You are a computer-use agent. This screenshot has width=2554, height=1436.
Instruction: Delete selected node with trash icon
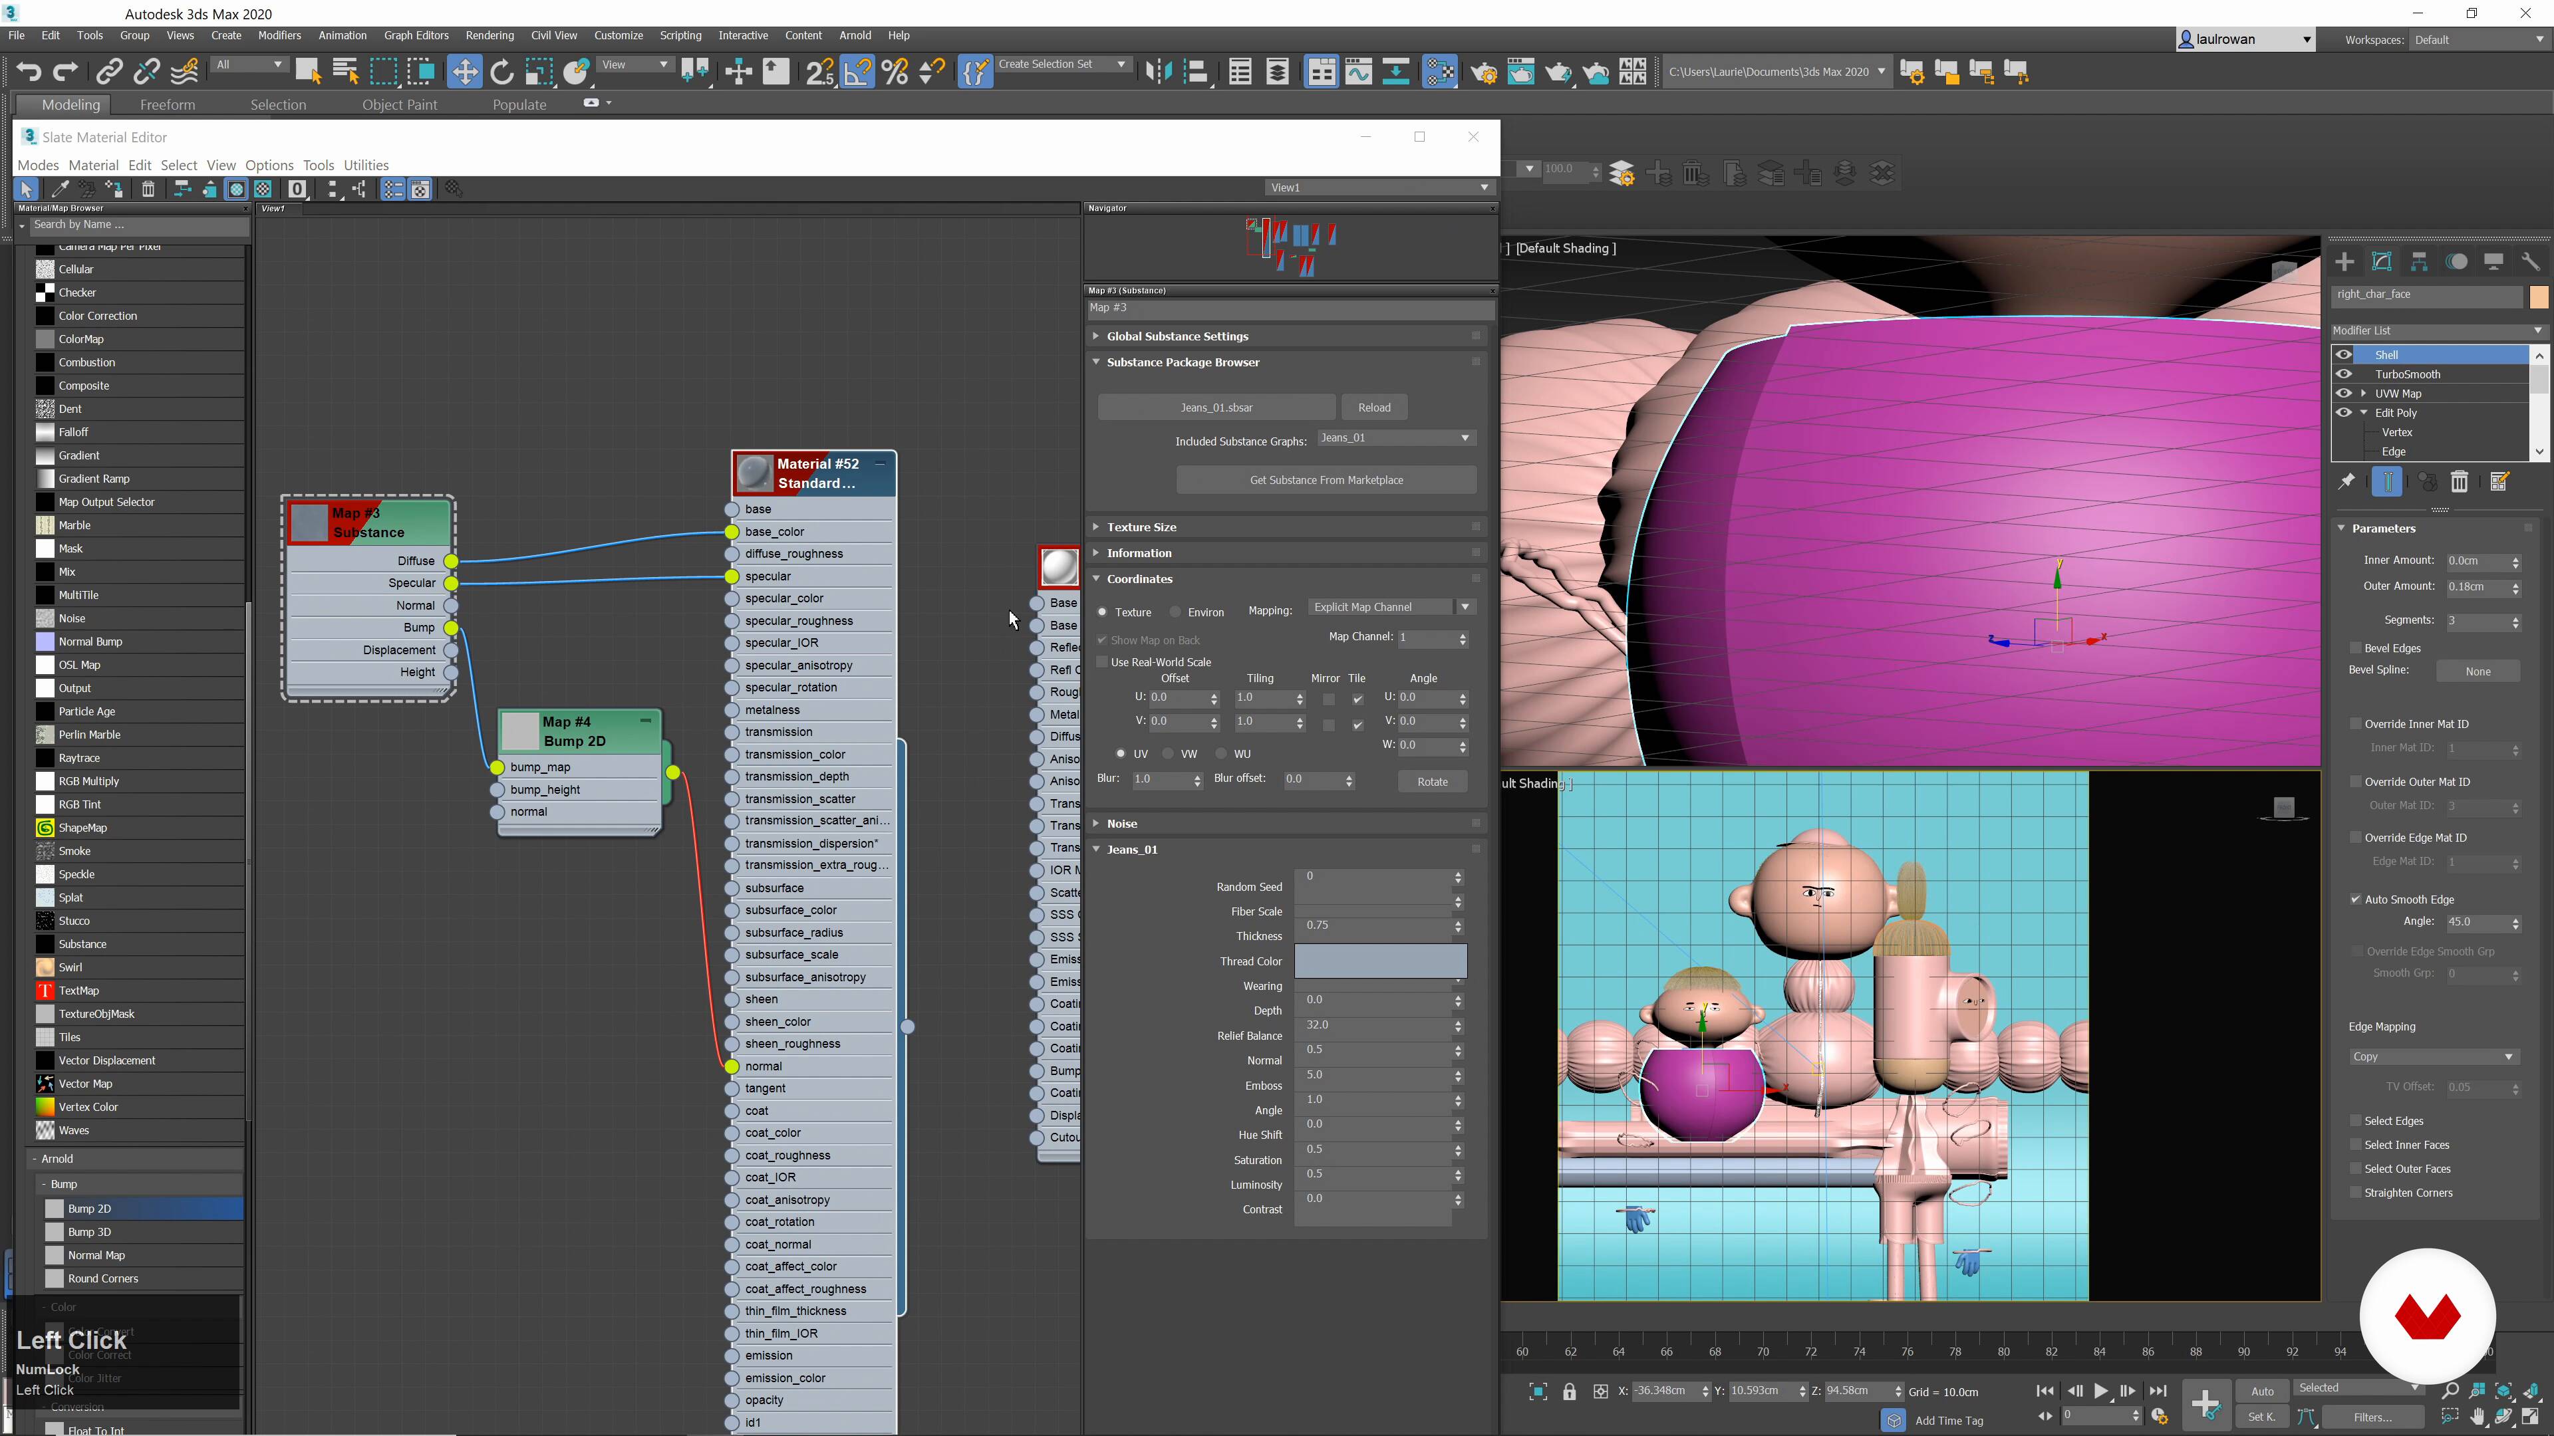pyautogui.click(x=148, y=189)
